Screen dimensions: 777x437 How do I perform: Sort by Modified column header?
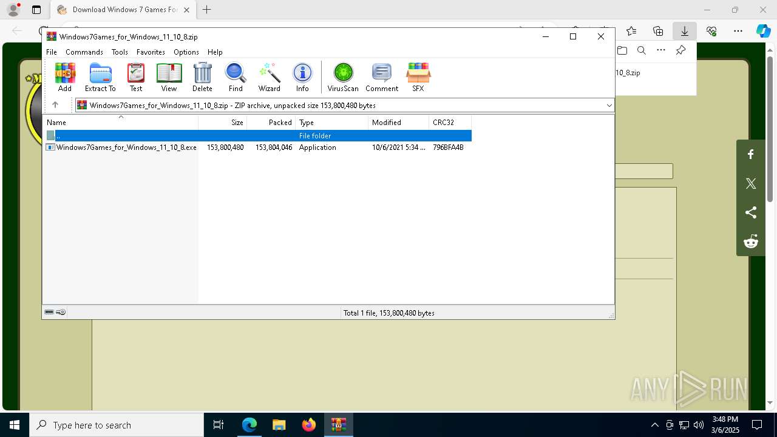(x=399, y=122)
